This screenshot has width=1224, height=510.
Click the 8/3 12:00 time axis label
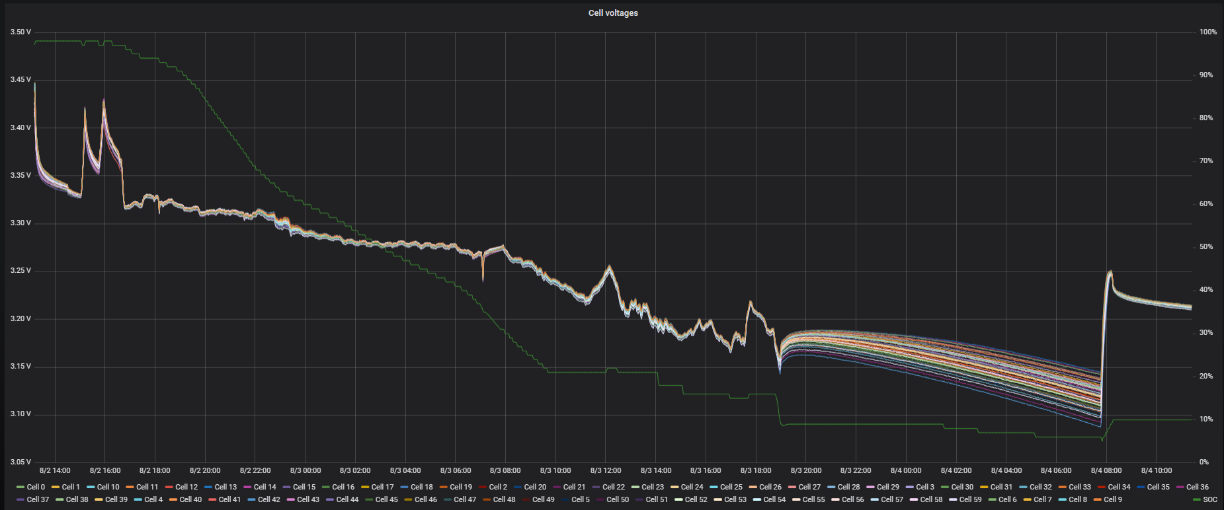(x=605, y=470)
